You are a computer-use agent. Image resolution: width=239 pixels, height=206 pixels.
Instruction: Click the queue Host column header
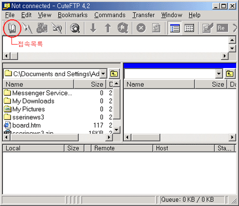pyautogui.click(x=184, y=149)
